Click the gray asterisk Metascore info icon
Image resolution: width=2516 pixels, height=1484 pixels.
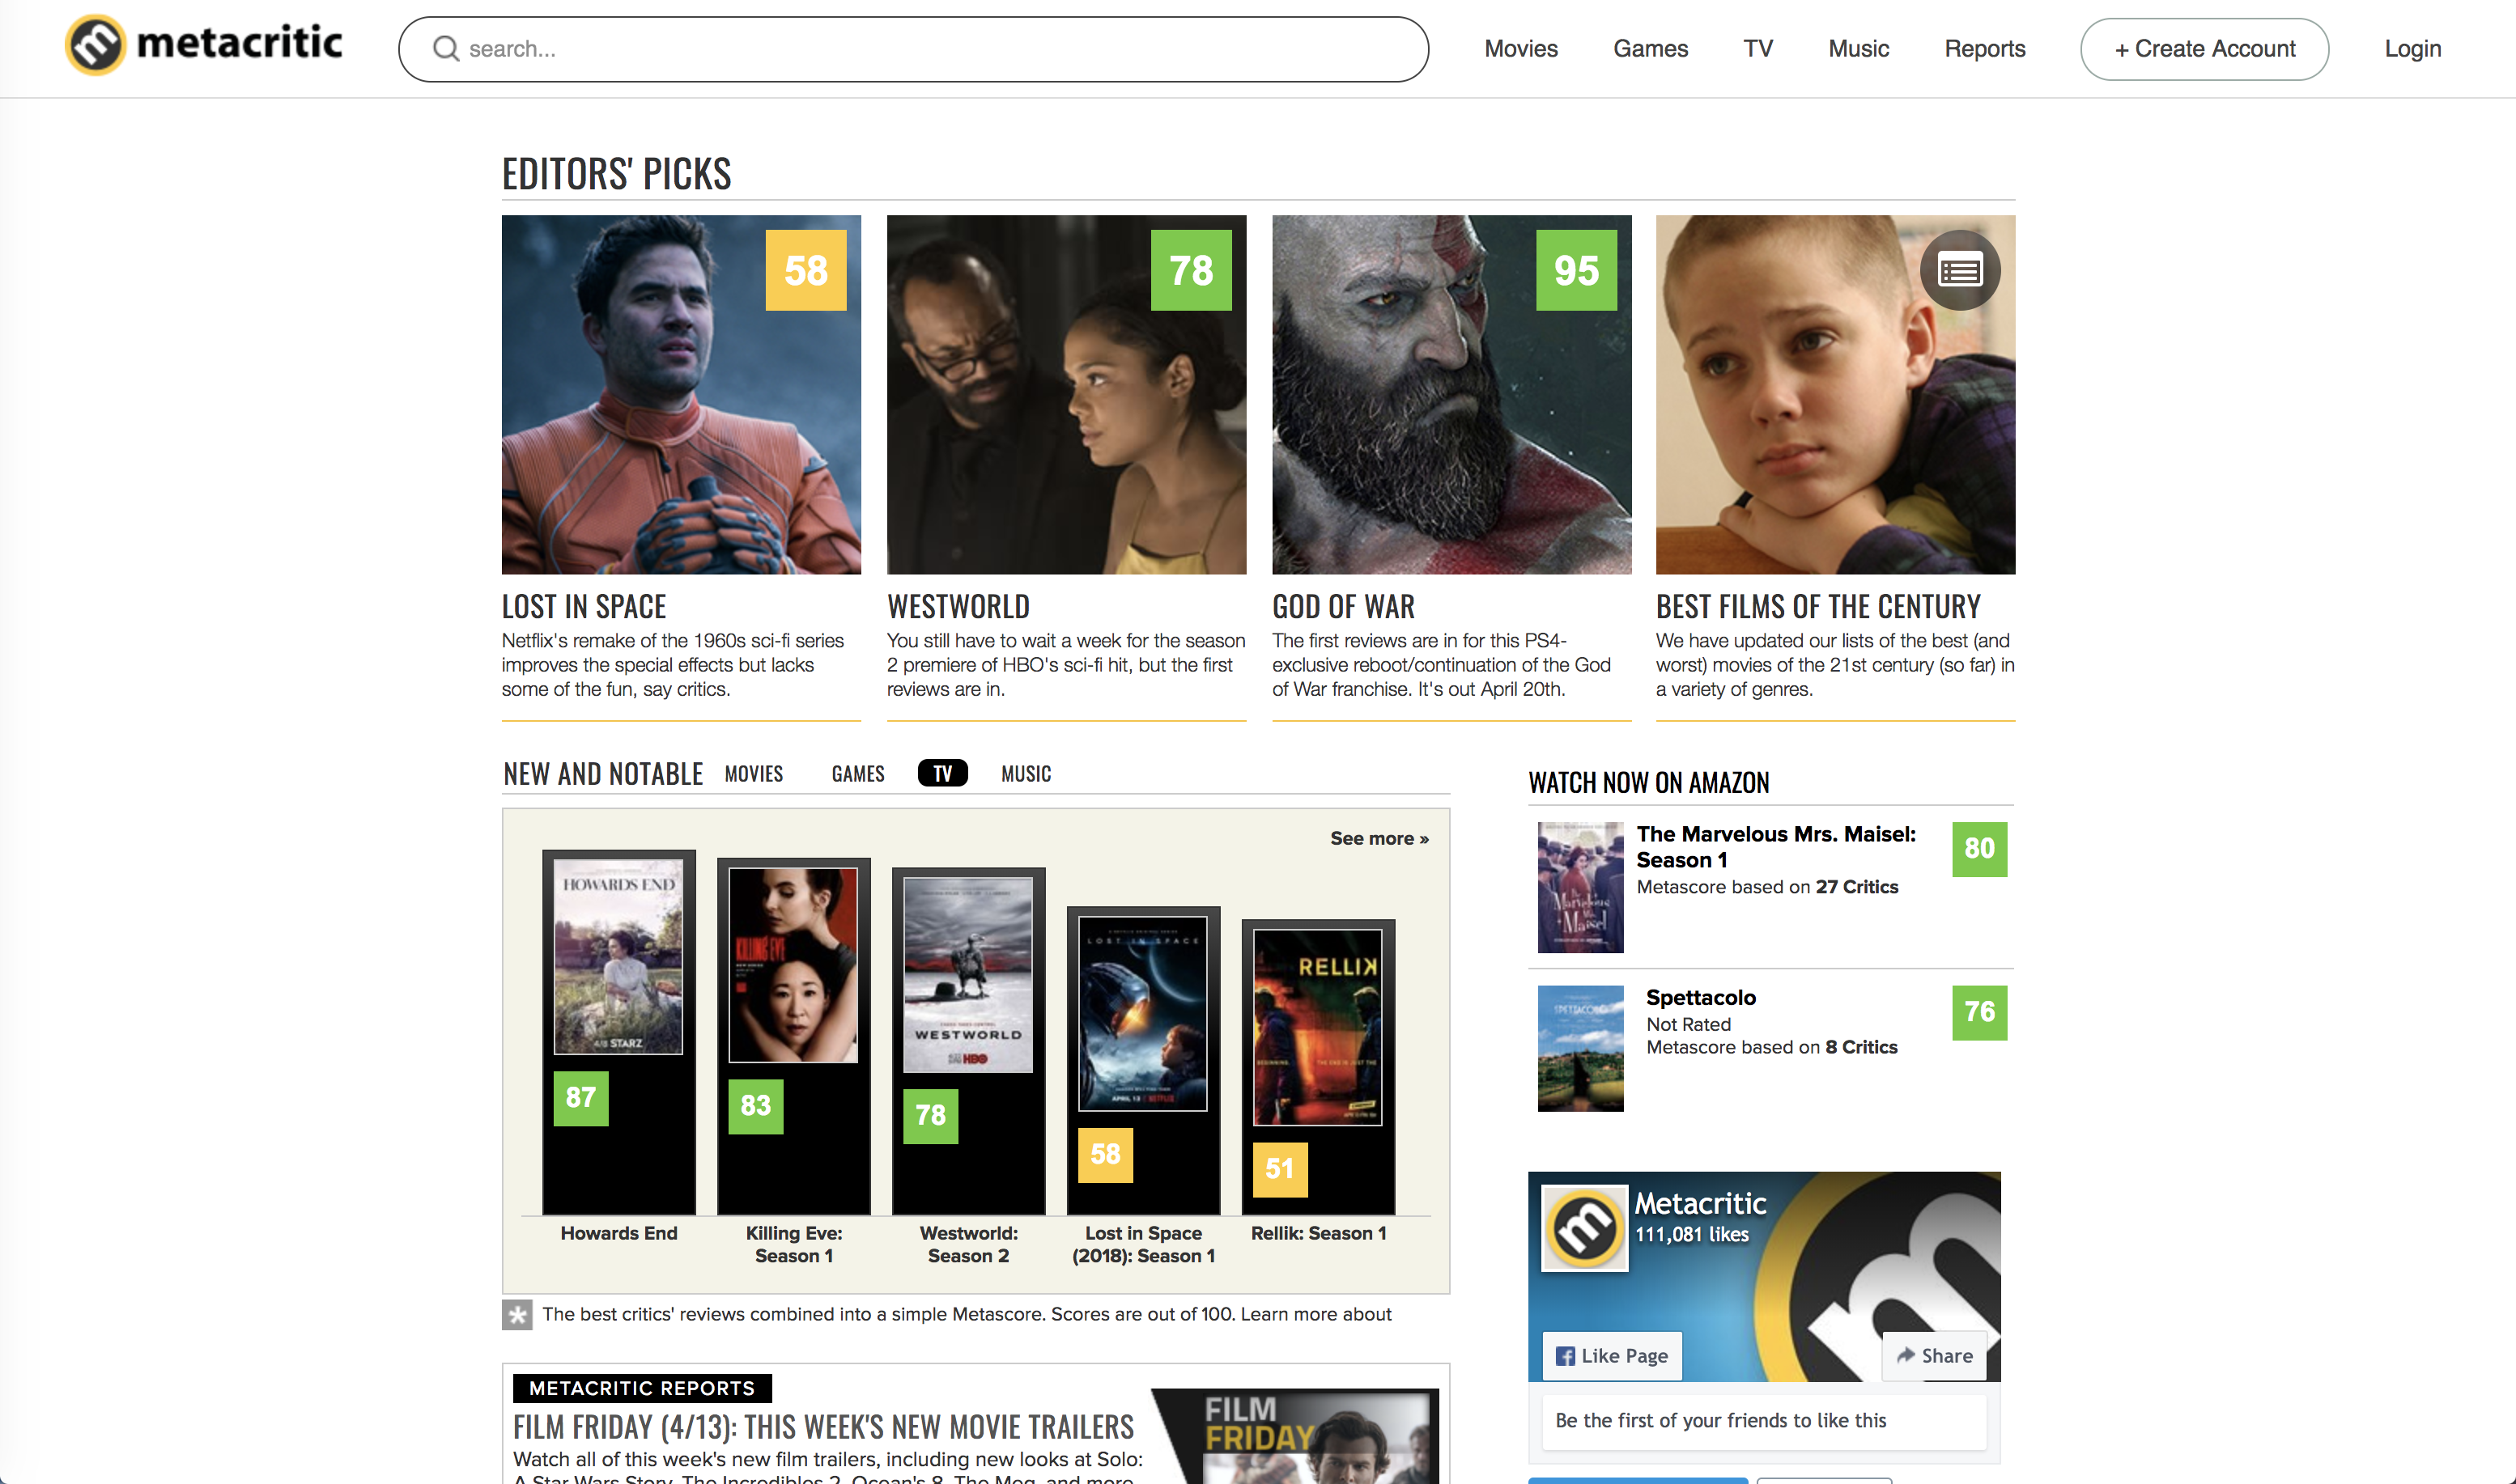516,1314
